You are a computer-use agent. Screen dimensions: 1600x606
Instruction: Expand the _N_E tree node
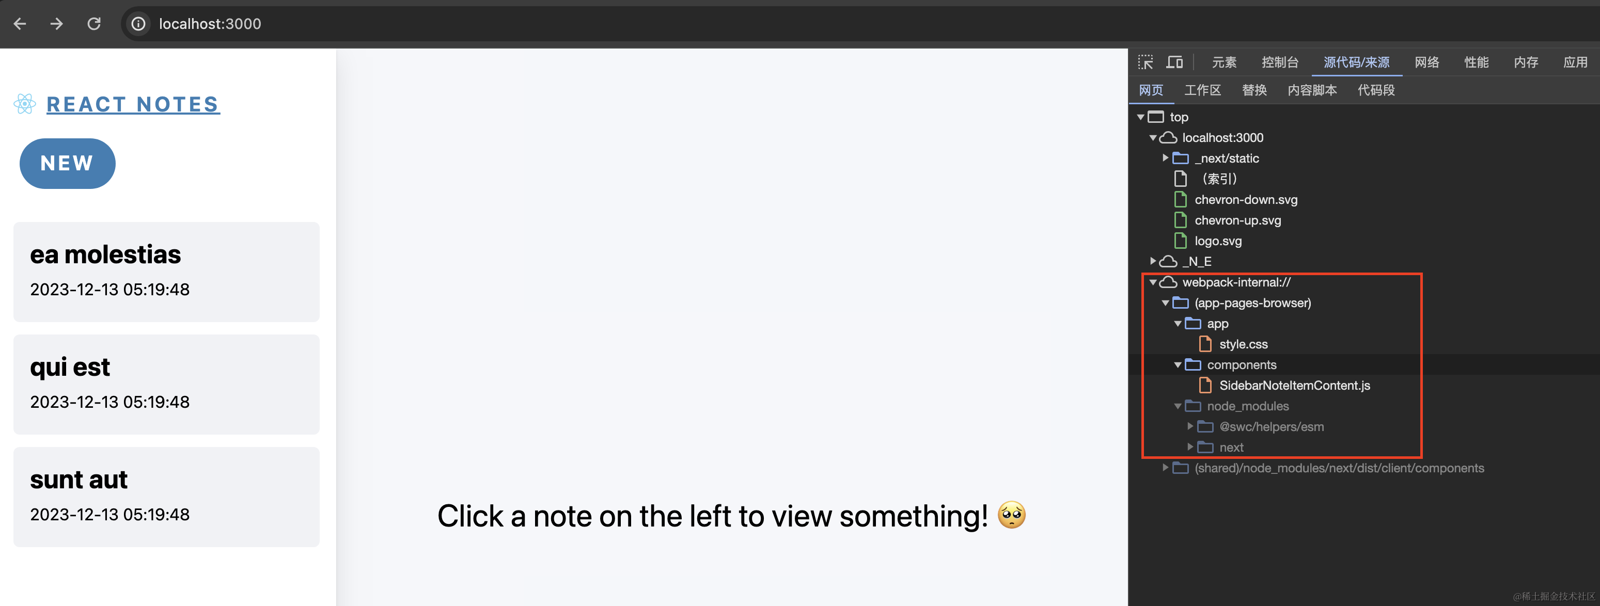click(1153, 261)
